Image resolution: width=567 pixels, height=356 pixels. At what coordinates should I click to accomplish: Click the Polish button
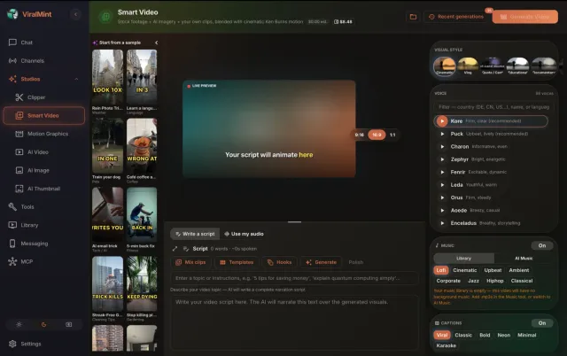356,262
